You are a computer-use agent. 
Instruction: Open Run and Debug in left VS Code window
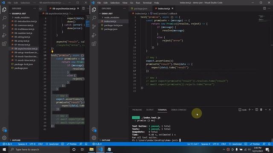(4, 35)
